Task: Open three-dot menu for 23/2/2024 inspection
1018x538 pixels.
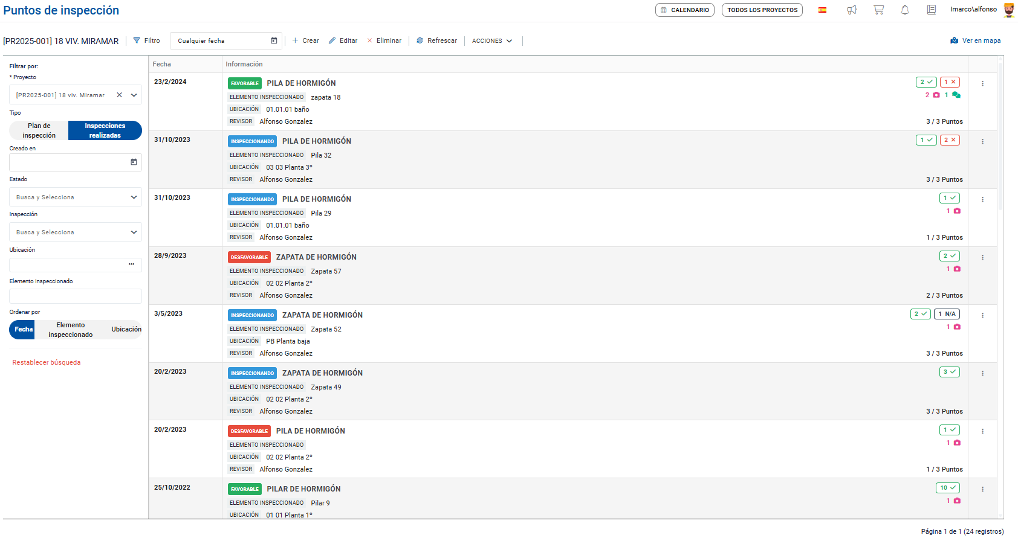Action: pyautogui.click(x=982, y=83)
